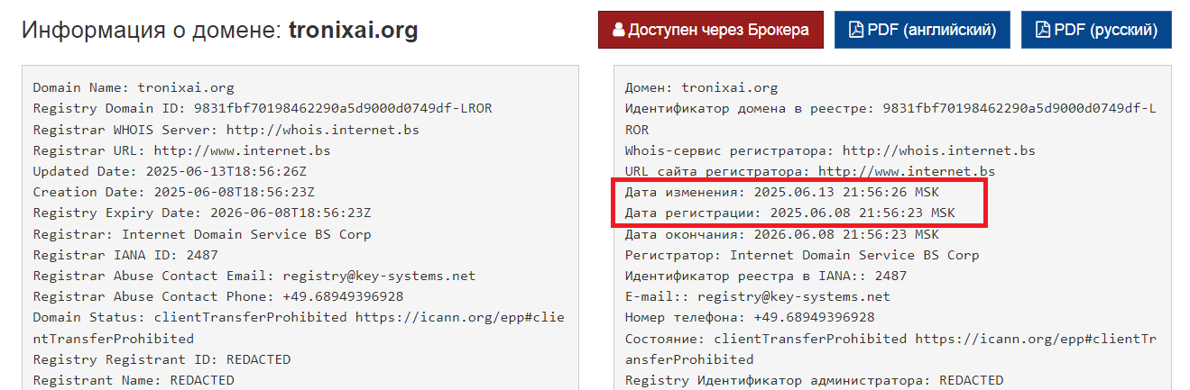Click the Дата изменения line in red box
1190x390 pixels.
pos(789,192)
